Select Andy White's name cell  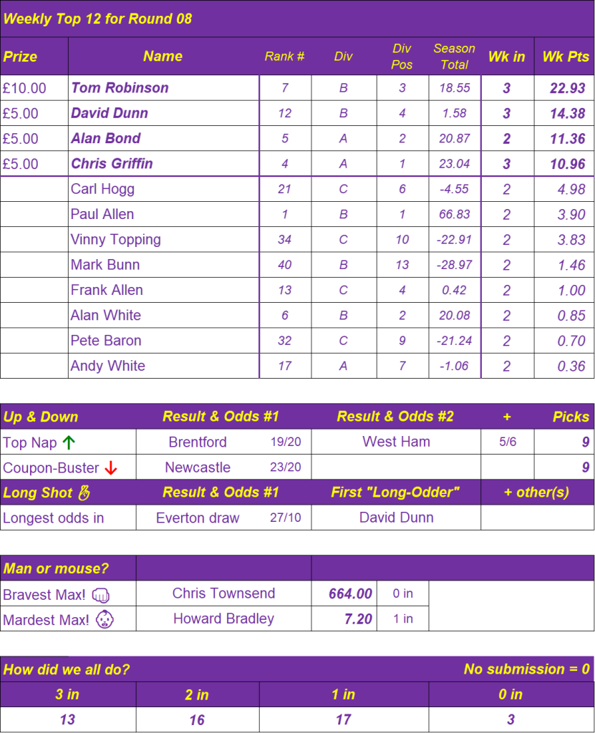(164, 366)
